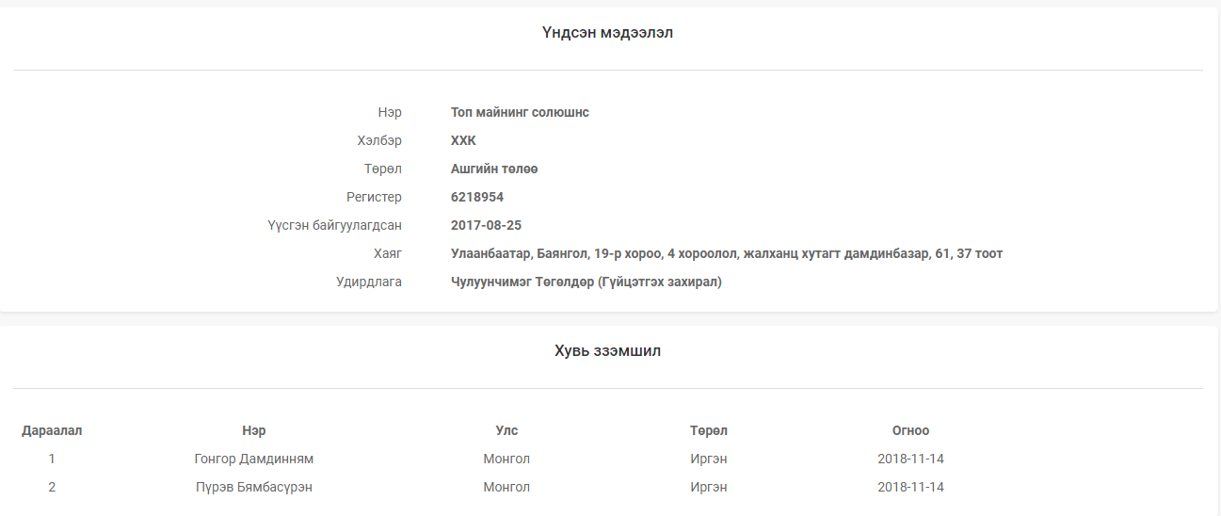Open Чулуунчимэг Төгөлдөр executive director entry
This screenshot has height=516, width=1221.
(586, 282)
